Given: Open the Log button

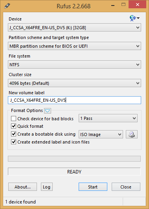Looking at the screenshot, I should click(x=47, y=187).
